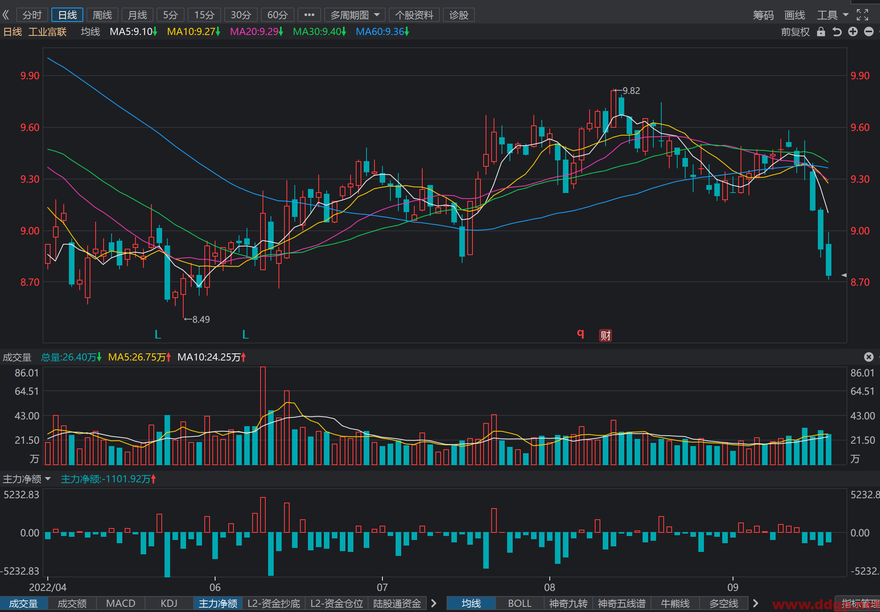Click the lock icon beside 前复权
Screen dimensions: 880x612
(821, 32)
